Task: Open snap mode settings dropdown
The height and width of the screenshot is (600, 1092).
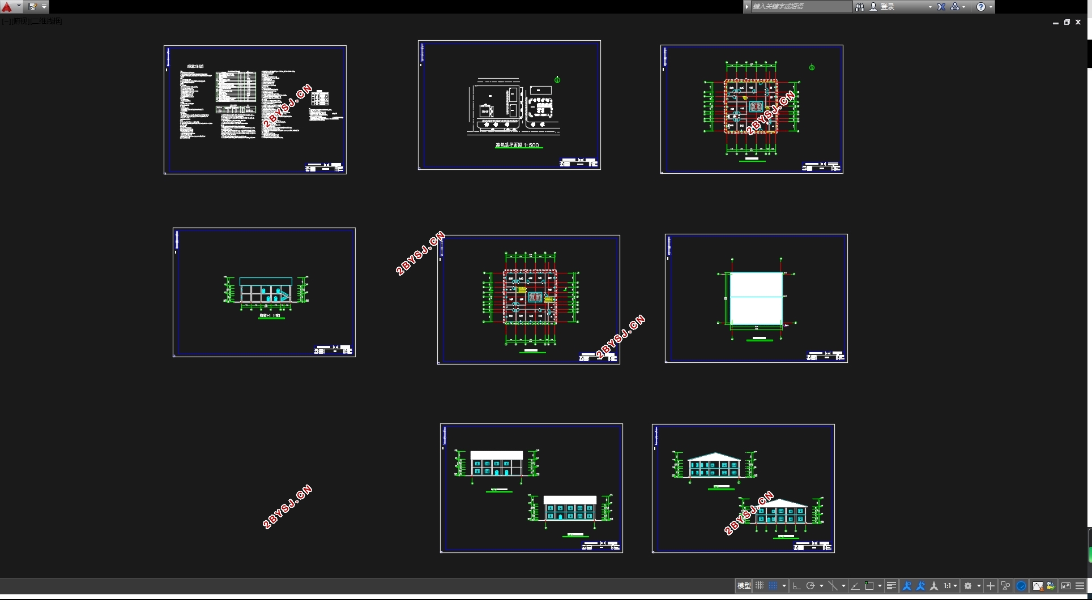Action: coord(784,586)
